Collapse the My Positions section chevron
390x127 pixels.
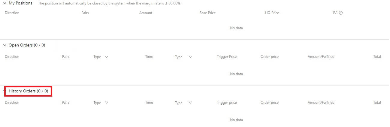coord(5,3)
